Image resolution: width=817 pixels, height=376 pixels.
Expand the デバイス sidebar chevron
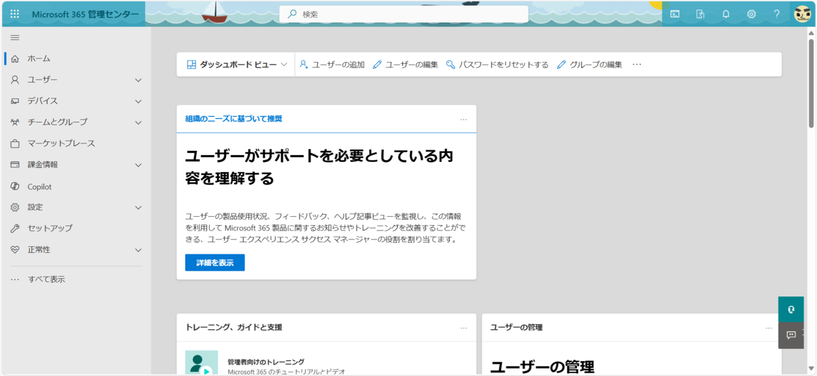[x=138, y=101]
